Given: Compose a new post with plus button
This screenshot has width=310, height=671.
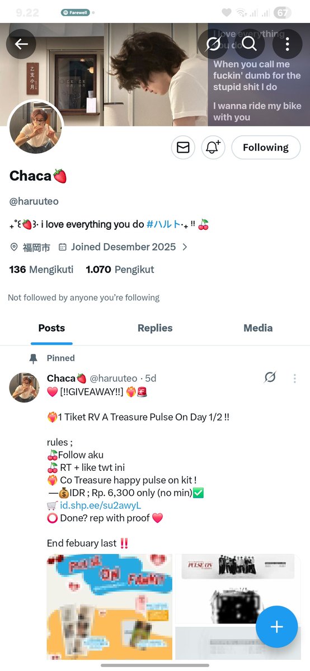Looking at the screenshot, I should [x=277, y=627].
